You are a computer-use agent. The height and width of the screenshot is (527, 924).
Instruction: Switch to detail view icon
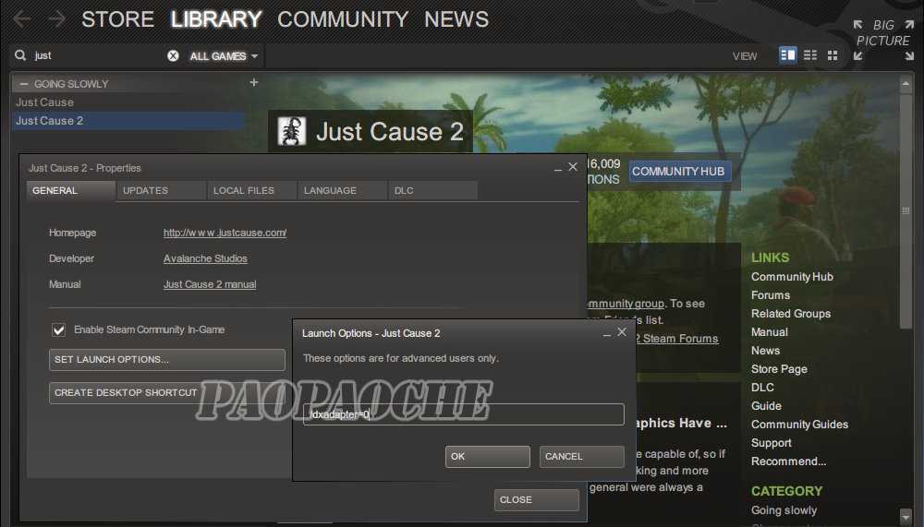pyautogui.click(x=788, y=55)
